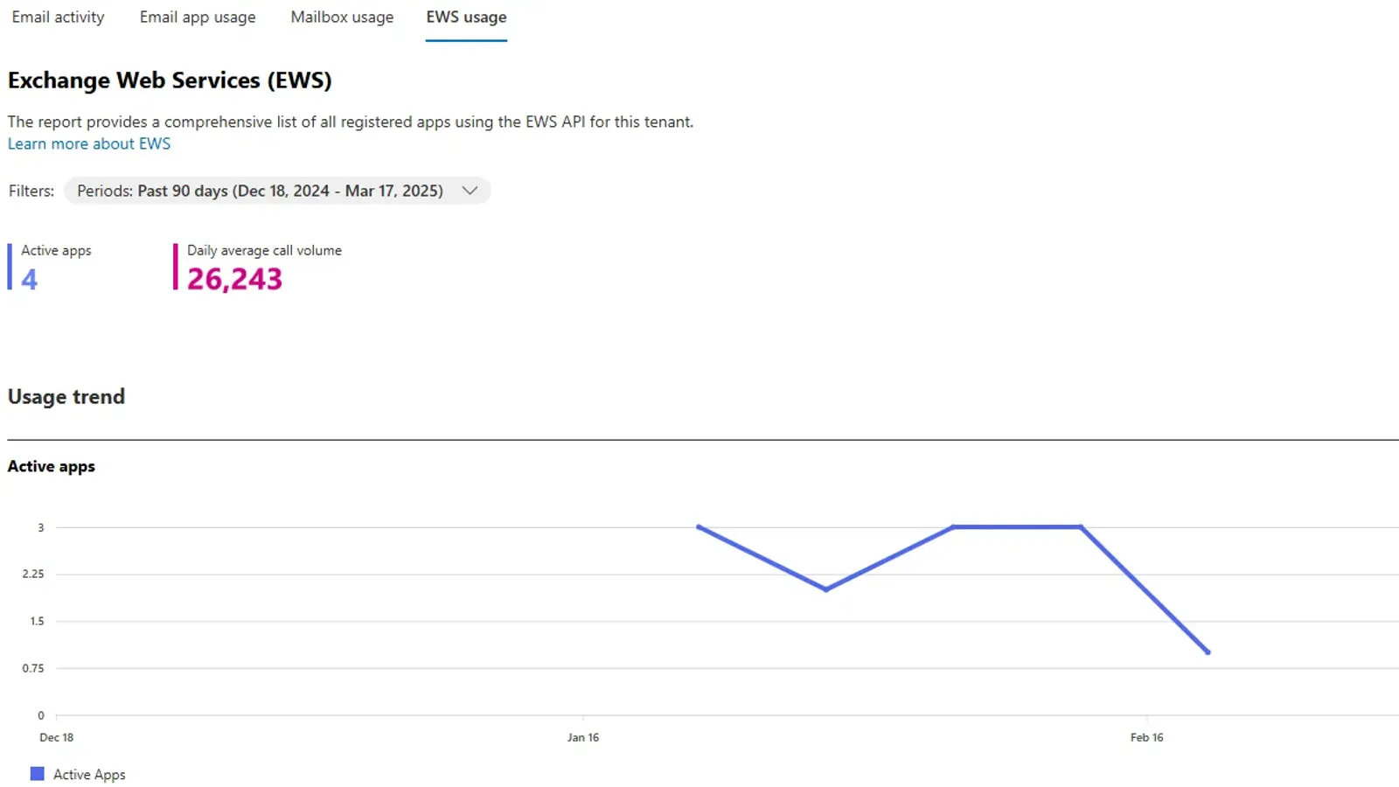Click the Jan 16 axis label
The height and width of the screenshot is (787, 1399).
583,737
